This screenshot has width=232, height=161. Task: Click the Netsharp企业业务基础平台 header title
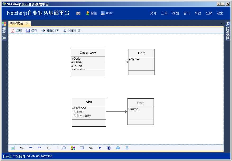[38, 13]
